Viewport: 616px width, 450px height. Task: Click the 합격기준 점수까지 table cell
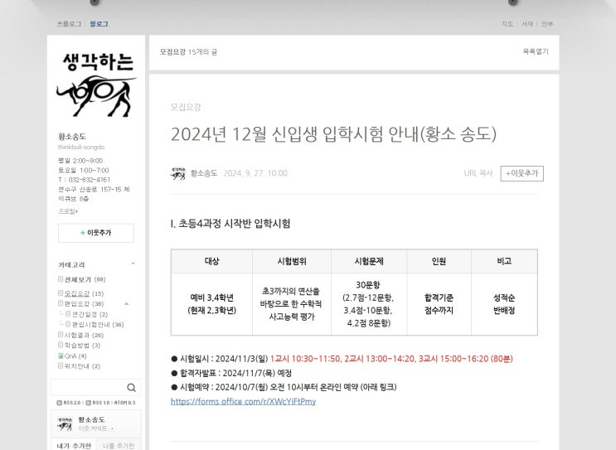pyautogui.click(x=439, y=304)
